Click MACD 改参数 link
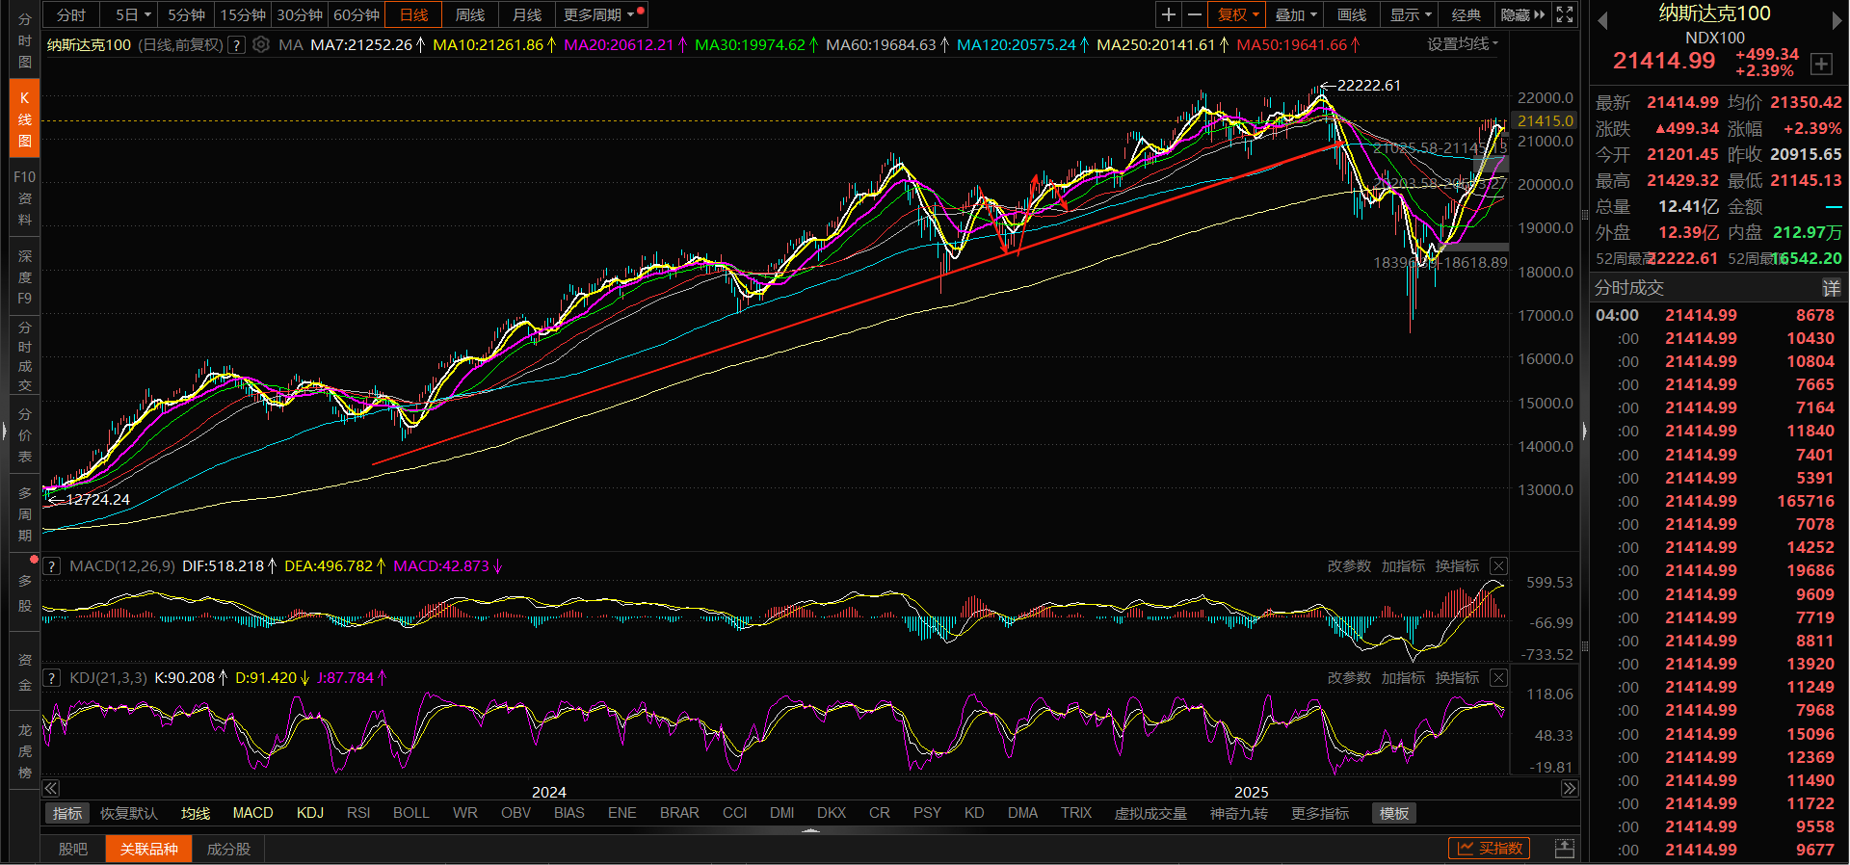The width and height of the screenshot is (1850, 865). 1349,566
